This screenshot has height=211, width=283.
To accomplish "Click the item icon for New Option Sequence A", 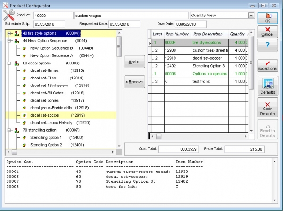I will tap(24, 56).
